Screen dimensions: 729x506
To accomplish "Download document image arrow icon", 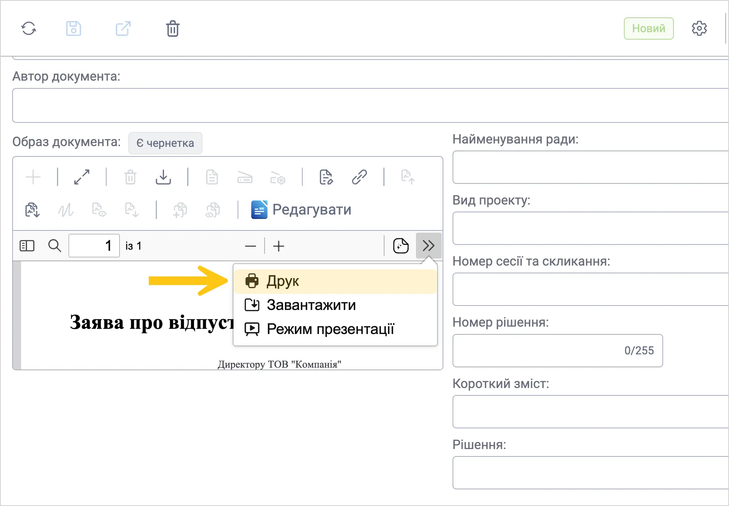I will coord(163,177).
